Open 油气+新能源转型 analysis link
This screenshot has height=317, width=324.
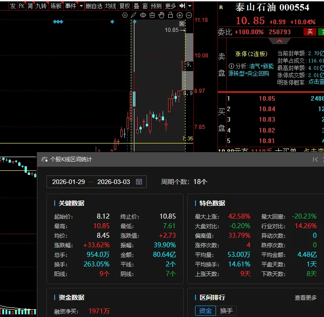pyautogui.click(x=251, y=70)
